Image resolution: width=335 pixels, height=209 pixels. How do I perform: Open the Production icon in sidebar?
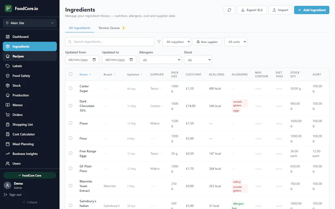pos(8,95)
